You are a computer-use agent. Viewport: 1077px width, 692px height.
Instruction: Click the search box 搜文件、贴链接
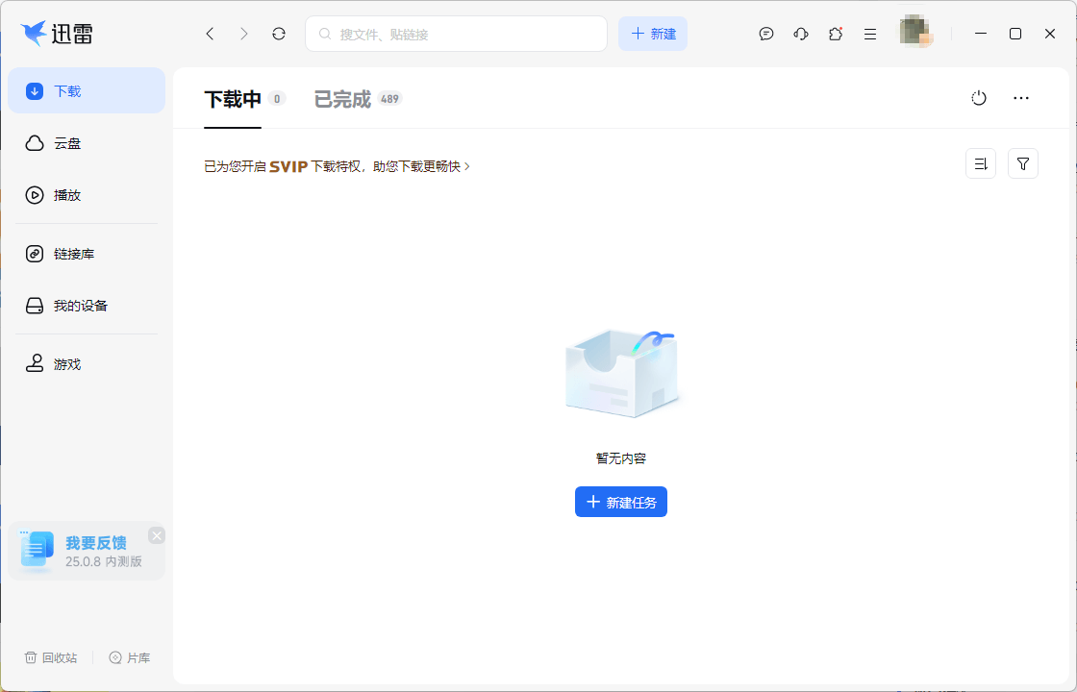point(456,34)
